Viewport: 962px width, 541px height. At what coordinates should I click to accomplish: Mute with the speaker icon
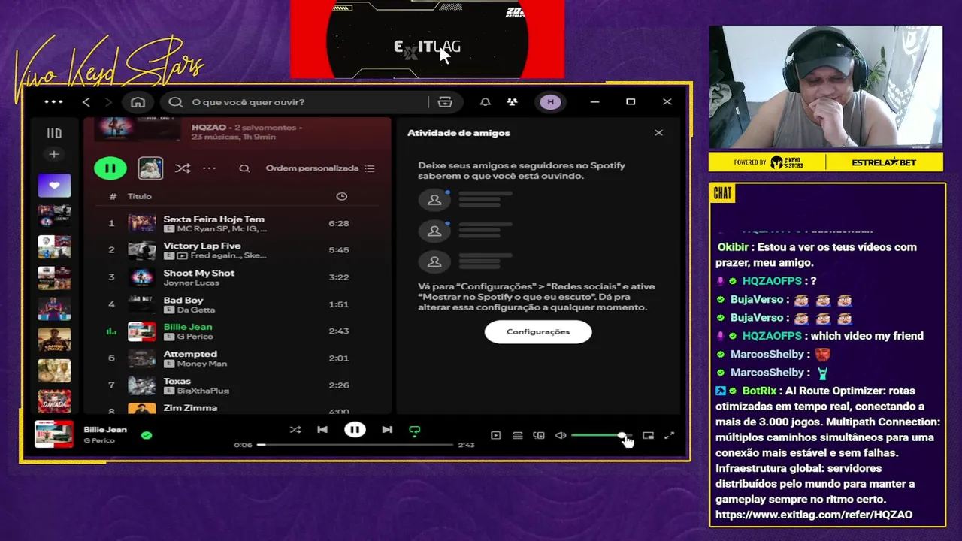(561, 435)
